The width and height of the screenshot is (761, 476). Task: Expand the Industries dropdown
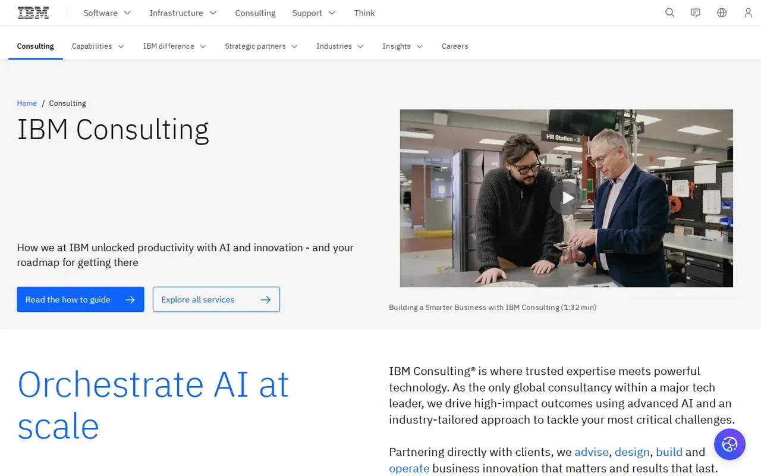(x=340, y=46)
